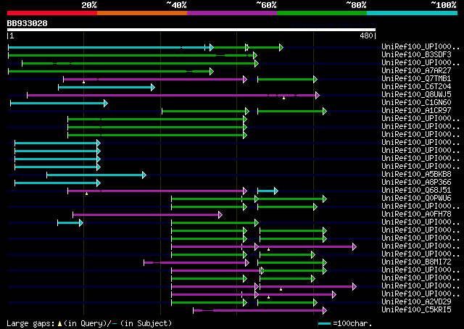464x329 pixels.
Task: Open the UniRef100_C6T204 hit label
Action: (x=416, y=87)
